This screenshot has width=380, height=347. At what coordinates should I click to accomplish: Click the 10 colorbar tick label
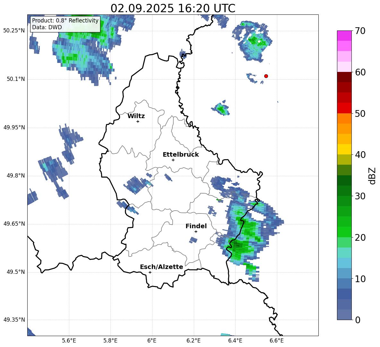[x=360, y=279]
